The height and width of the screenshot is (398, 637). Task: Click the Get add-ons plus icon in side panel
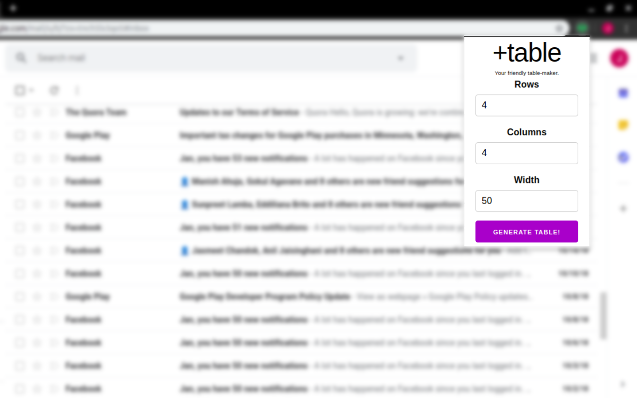[623, 208]
